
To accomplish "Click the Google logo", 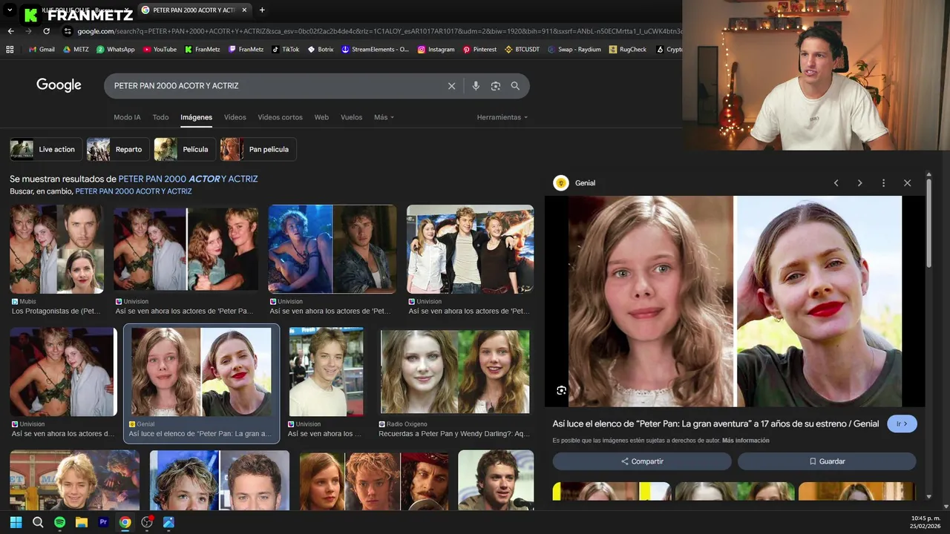I will pyautogui.click(x=59, y=85).
